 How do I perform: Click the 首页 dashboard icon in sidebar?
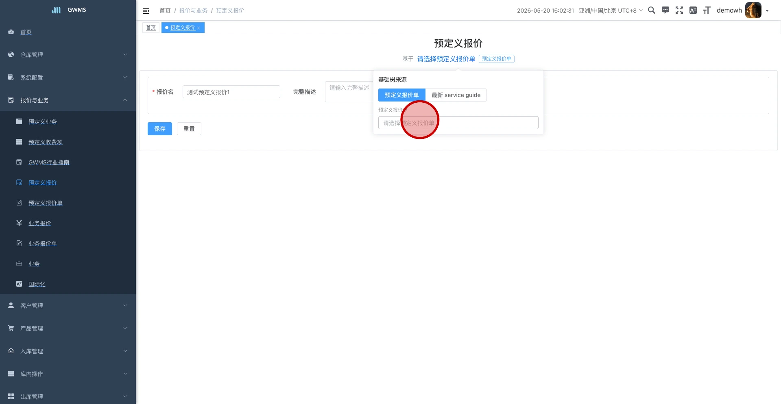tap(11, 32)
